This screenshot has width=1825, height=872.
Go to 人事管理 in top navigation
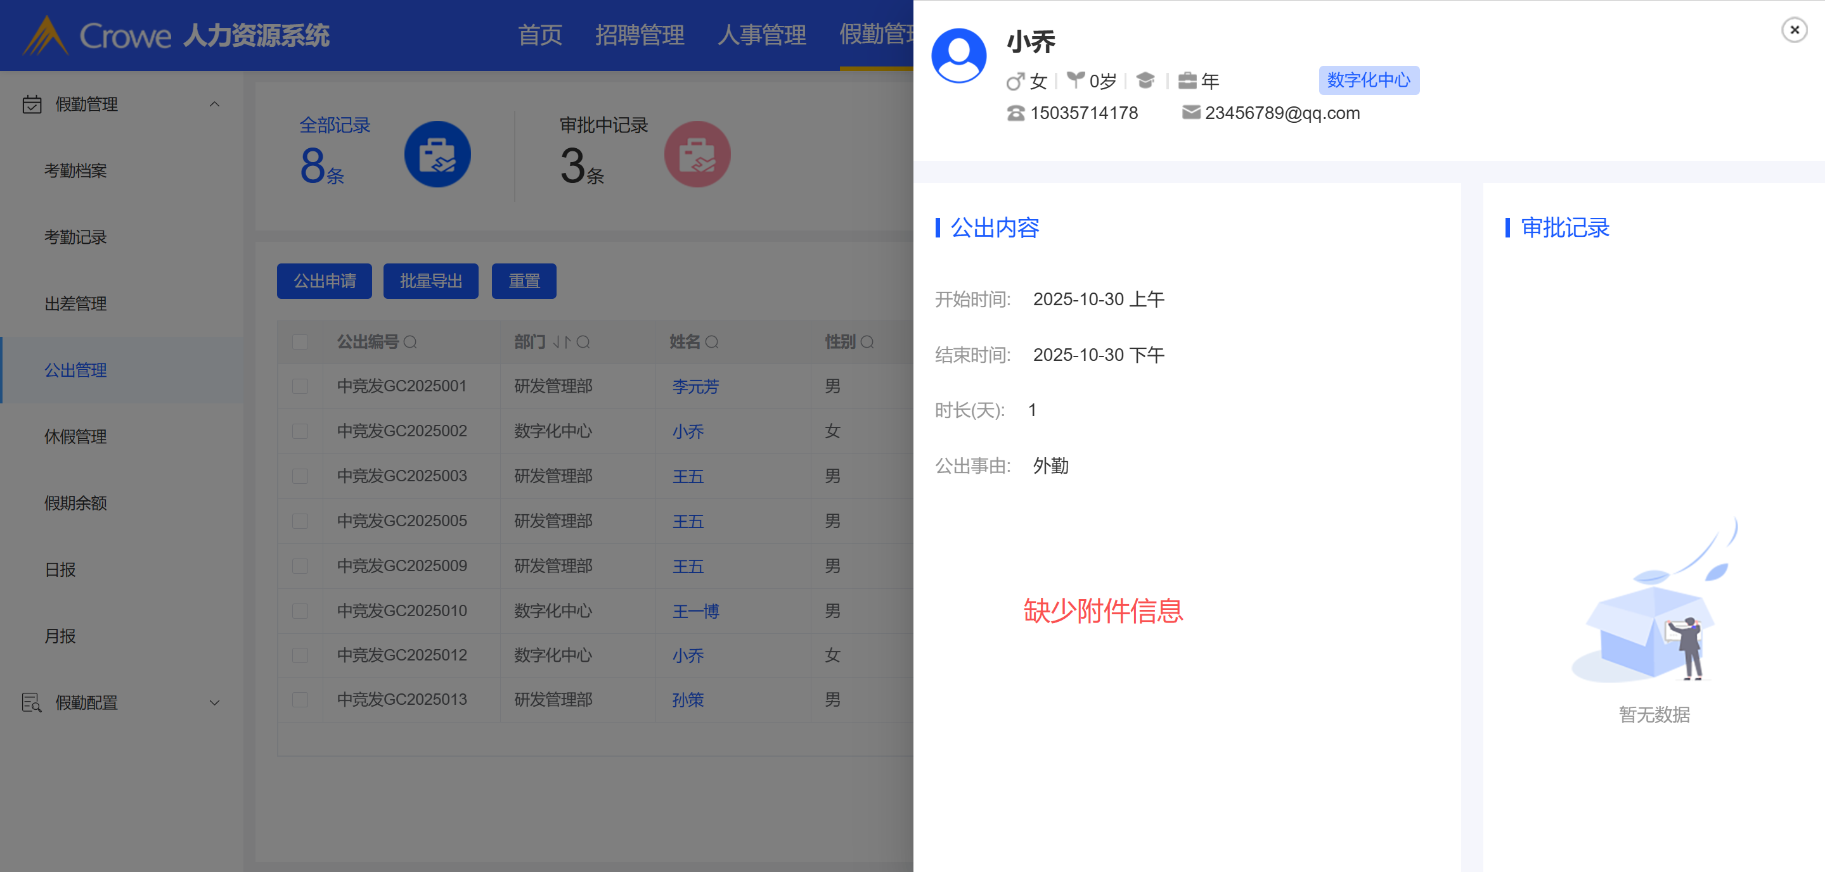(761, 35)
